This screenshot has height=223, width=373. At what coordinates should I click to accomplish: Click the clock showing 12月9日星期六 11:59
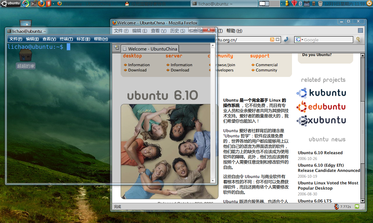pyautogui.click(x=344, y=4)
